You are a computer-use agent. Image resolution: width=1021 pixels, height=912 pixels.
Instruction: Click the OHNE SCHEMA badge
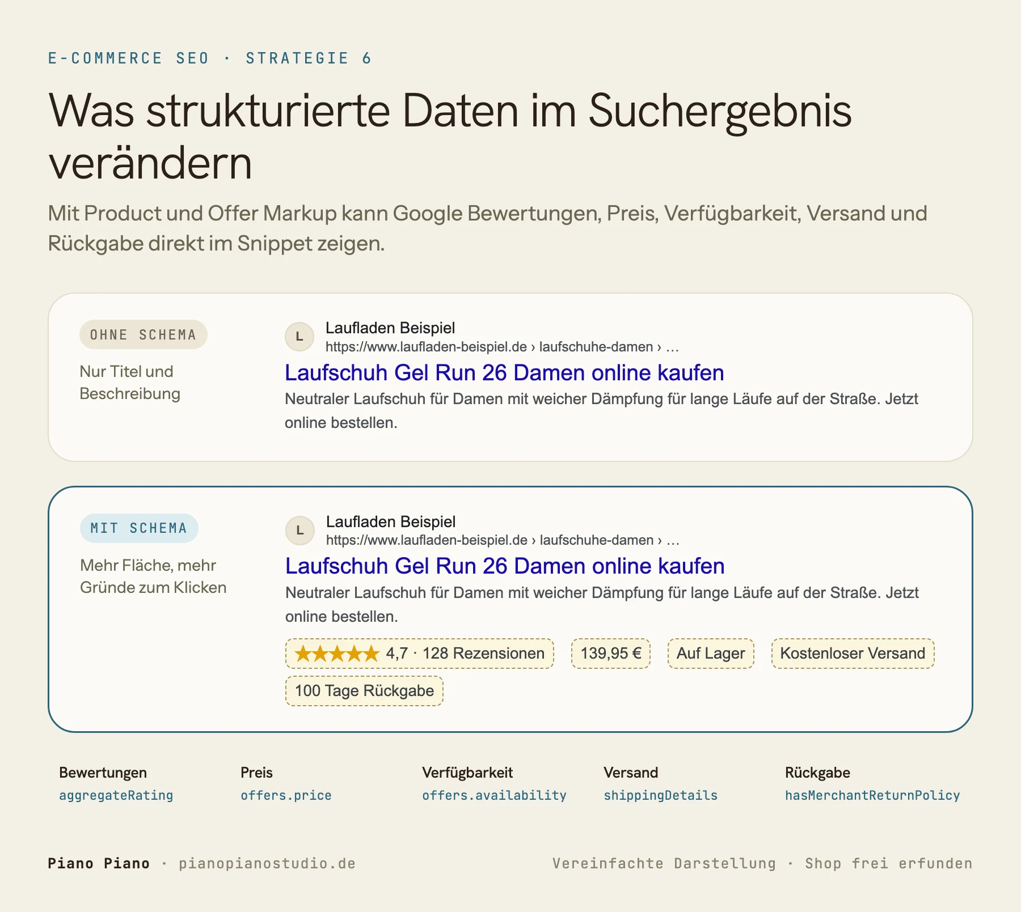click(144, 334)
